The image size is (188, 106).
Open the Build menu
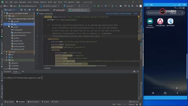[x=50, y=2]
